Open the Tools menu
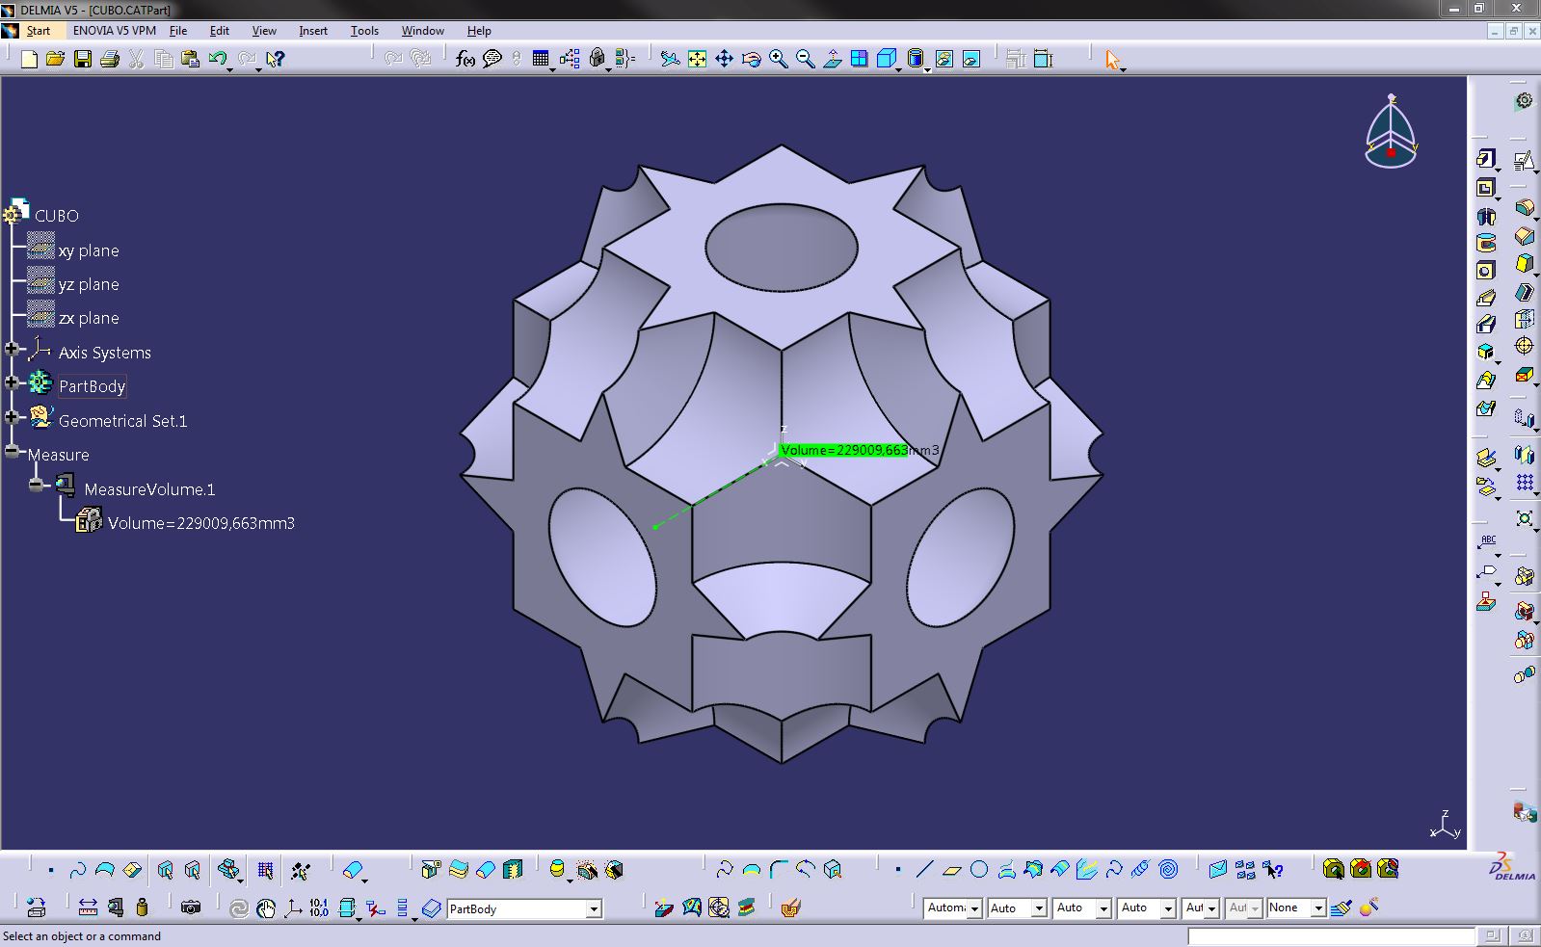This screenshot has width=1541, height=947. tap(364, 31)
